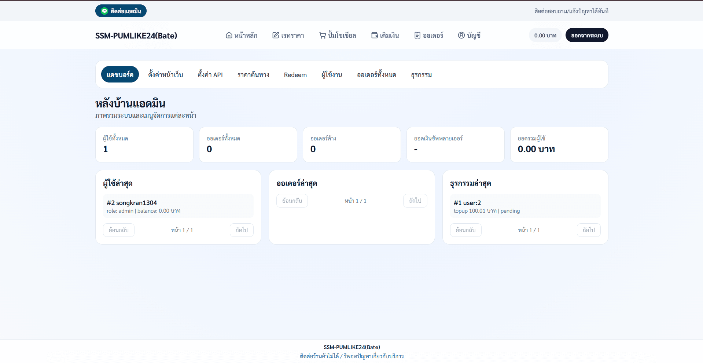Click the home icon in navigation bar

coord(229,35)
